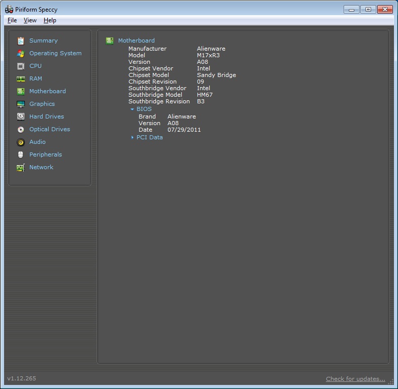398x389 pixels.
Task: Click the Chipset Vendor label
Action: pos(151,68)
